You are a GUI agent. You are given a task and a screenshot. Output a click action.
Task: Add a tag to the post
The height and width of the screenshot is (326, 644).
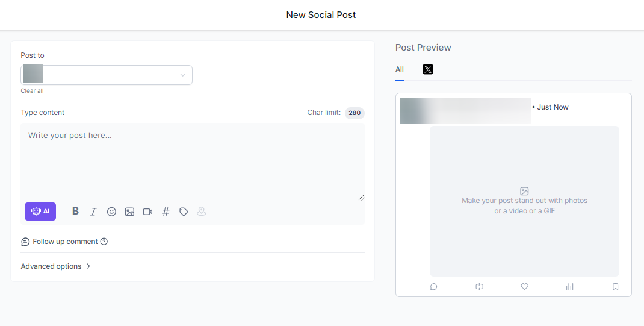184,212
